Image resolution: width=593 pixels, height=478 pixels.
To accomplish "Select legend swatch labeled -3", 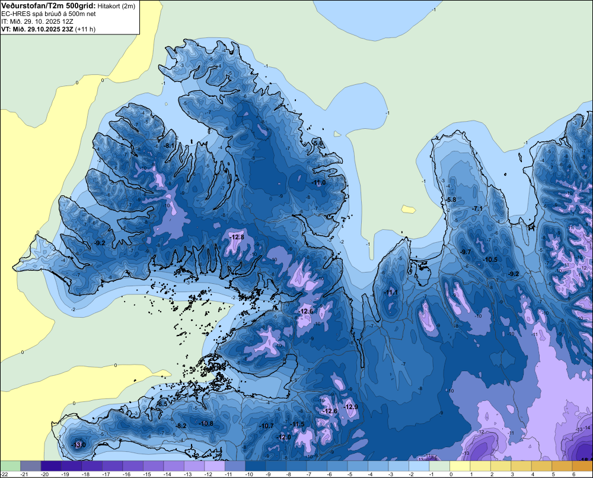I will tap(398, 466).
